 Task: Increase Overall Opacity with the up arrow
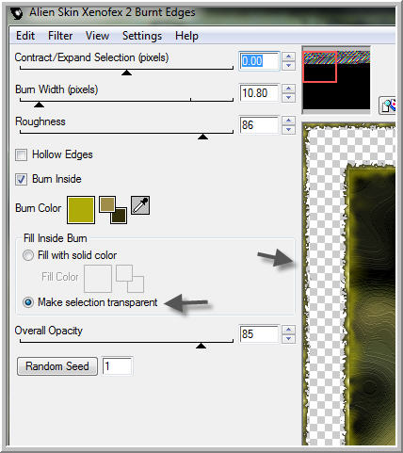point(288,330)
